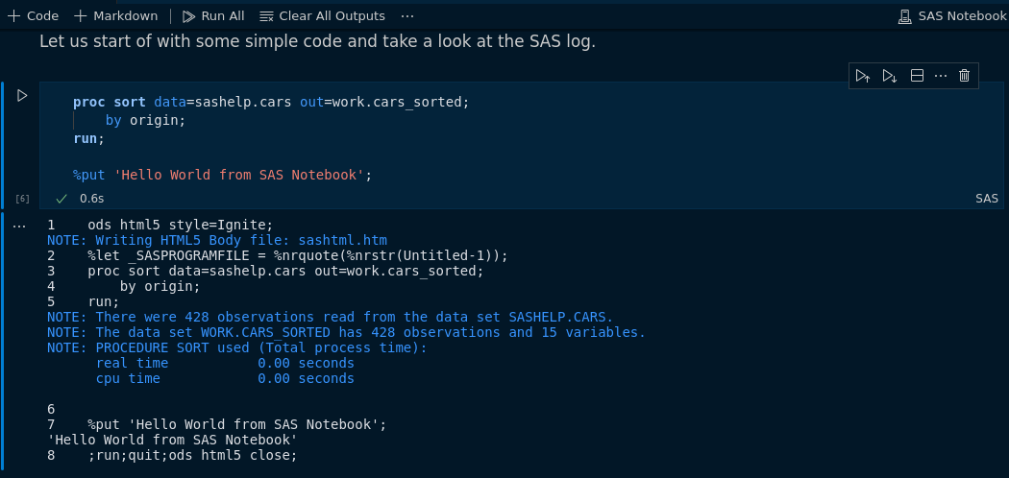Click the '%put' line in the code editor

pyautogui.click(x=221, y=175)
